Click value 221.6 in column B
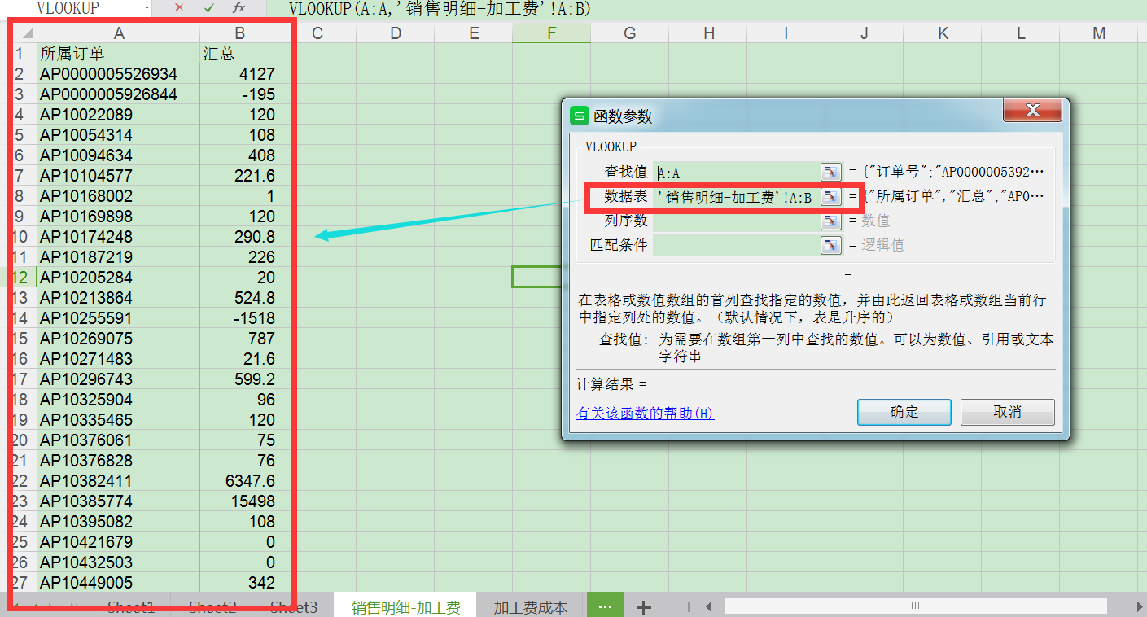 pyautogui.click(x=239, y=176)
